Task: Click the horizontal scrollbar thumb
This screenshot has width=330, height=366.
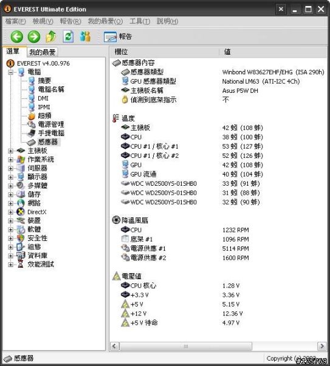Action: pos(186,346)
